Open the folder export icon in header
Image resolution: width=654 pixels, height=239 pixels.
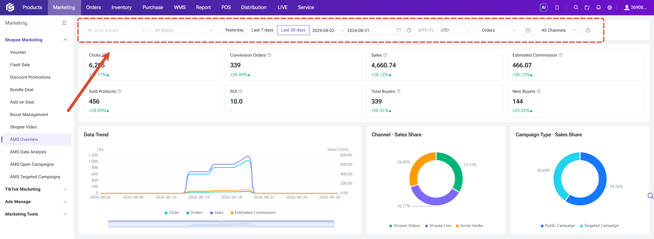(x=587, y=7)
